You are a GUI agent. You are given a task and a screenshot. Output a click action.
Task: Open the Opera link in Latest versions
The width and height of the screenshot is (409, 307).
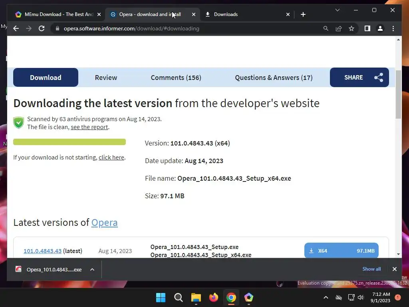(x=104, y=222)
